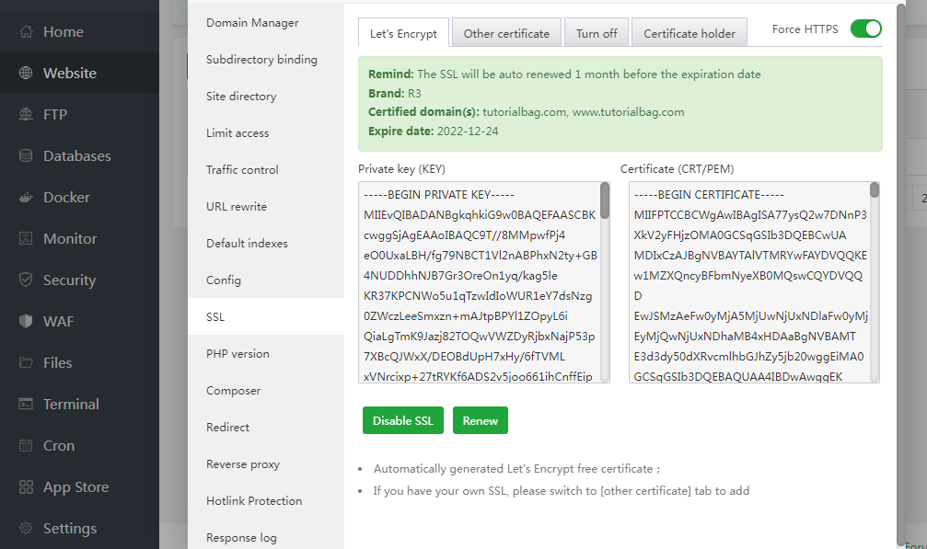Switch to the Other certificate tab

pyautogui.click(x=505, y=32)
